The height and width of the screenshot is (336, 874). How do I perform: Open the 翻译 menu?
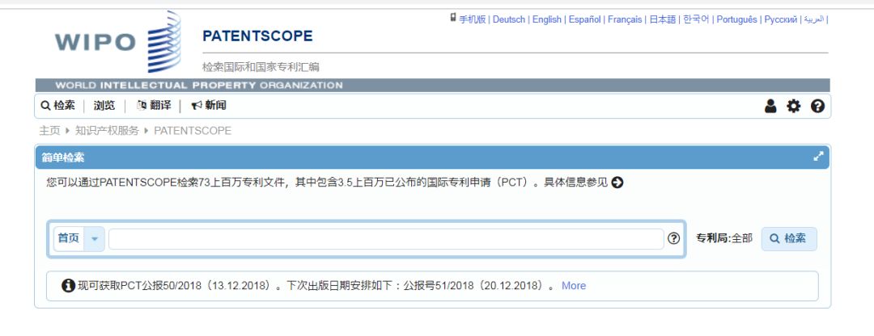[153, 105]
